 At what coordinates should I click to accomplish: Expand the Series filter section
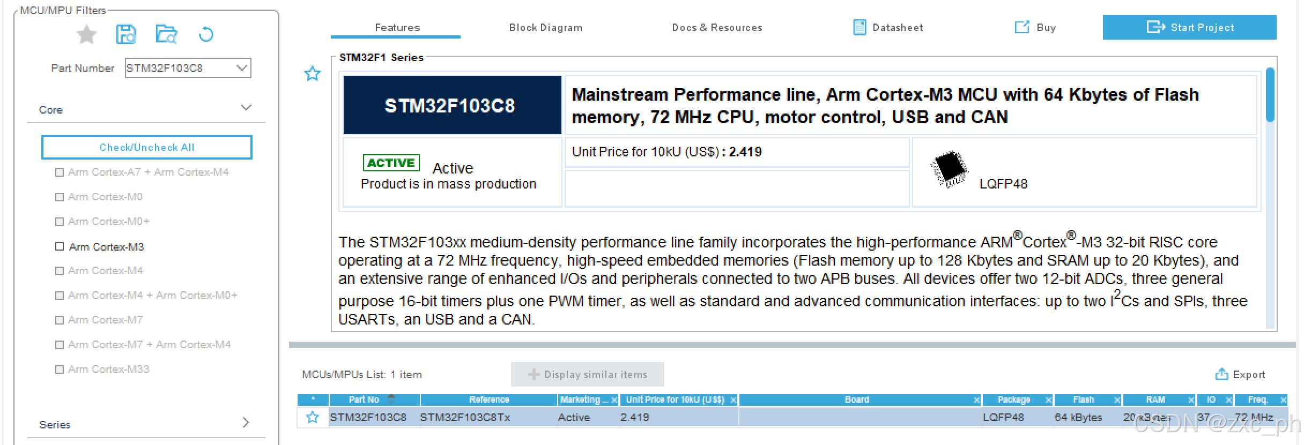pyautogui.click(x=246, y=423)
